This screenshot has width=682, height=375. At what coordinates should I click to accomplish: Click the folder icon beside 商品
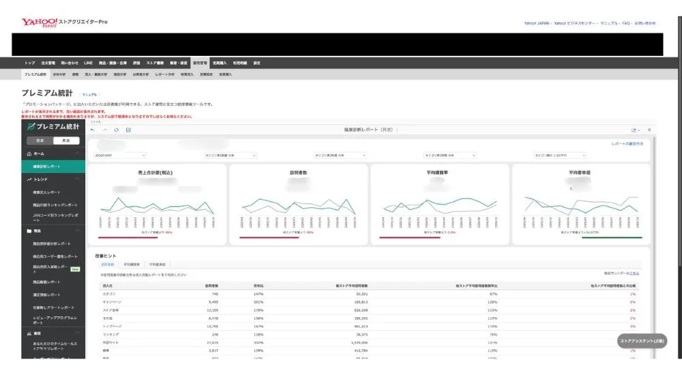(x=29, y=231)
